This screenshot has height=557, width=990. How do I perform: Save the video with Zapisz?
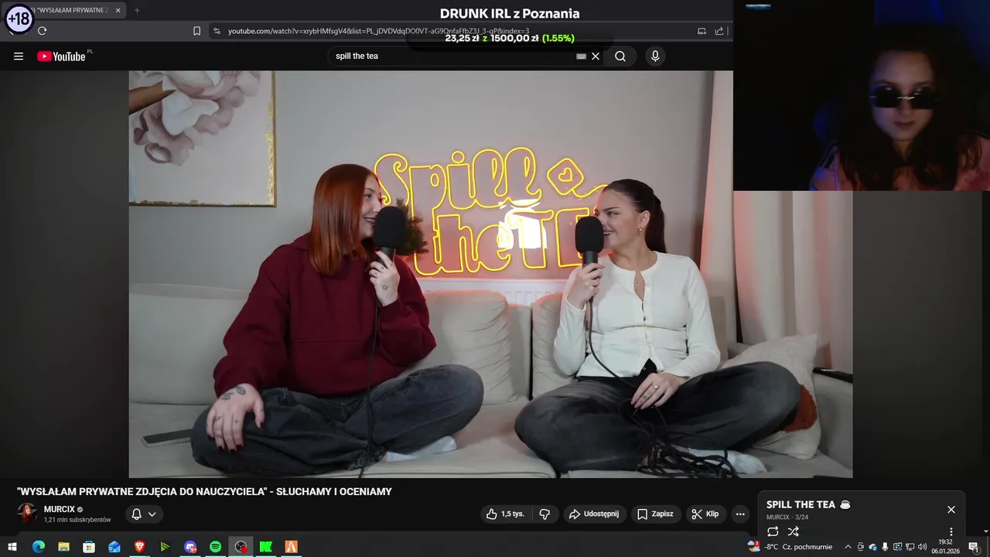click(655, 514)
